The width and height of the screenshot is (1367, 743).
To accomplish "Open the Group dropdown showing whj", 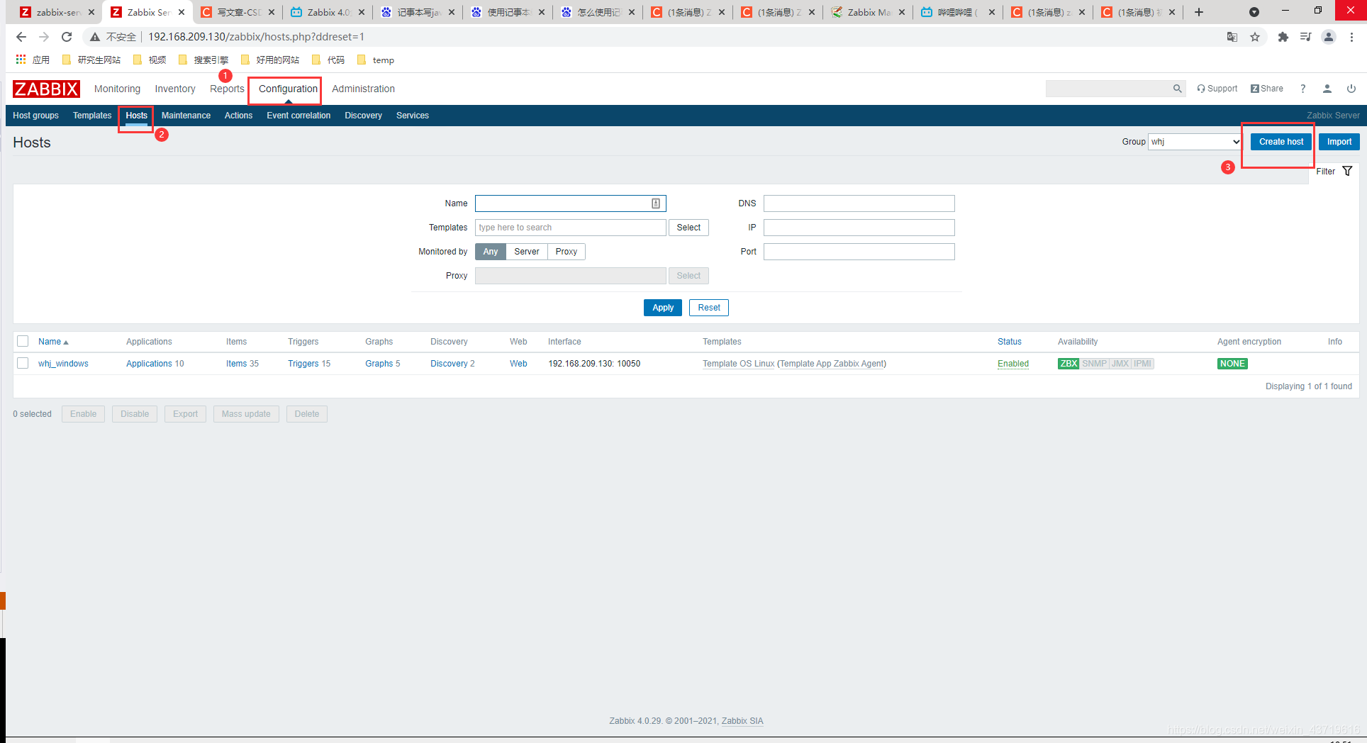I will pos(1195,142).
